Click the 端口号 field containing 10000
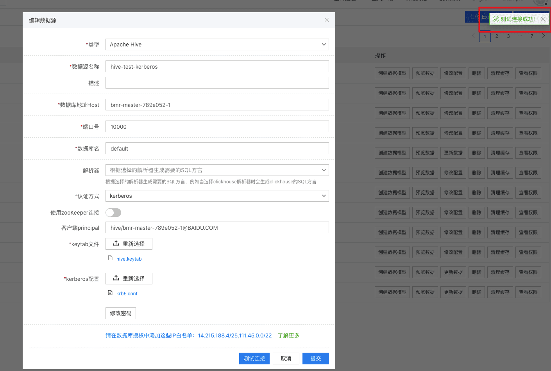This screenshot has height=371, width=551. point(217,126)
